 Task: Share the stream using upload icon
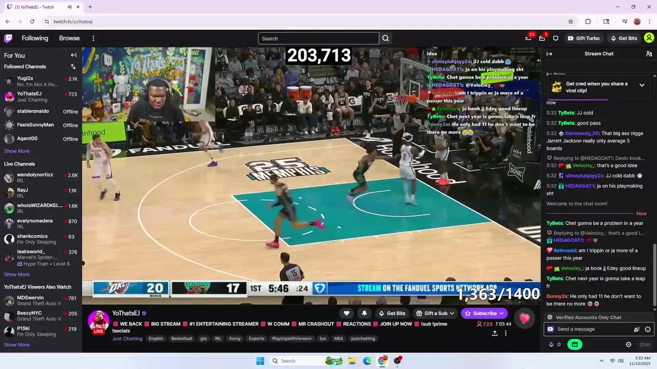click(x=494, y=333)
